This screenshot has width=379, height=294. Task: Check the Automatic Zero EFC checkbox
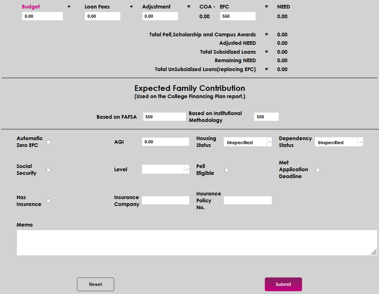[x=49, y=142]
